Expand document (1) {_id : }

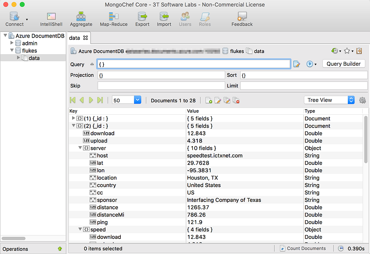point(74,118)
